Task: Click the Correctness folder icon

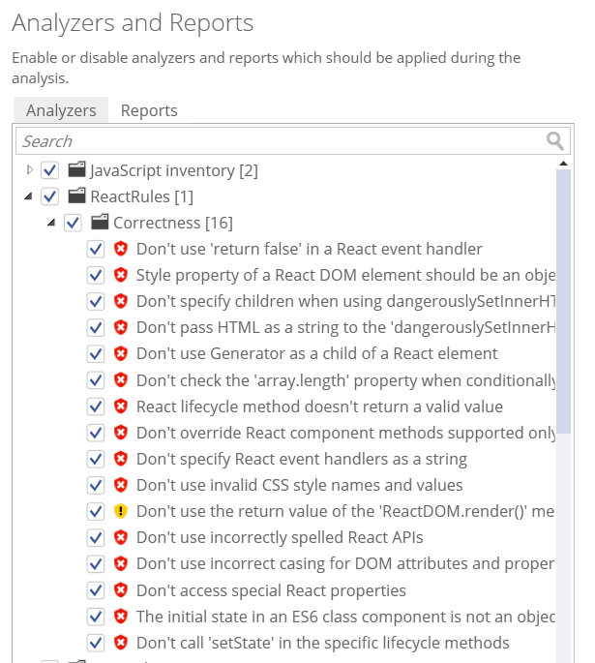Action: (x=100, y=222)
